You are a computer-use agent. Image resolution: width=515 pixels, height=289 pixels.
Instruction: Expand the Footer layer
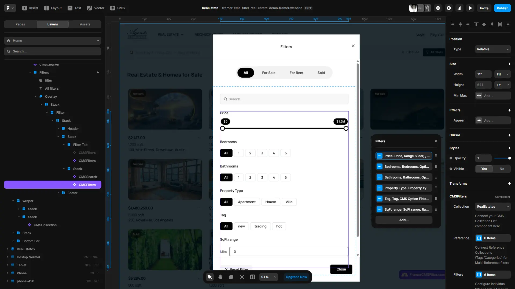click(x=58, y=193)
